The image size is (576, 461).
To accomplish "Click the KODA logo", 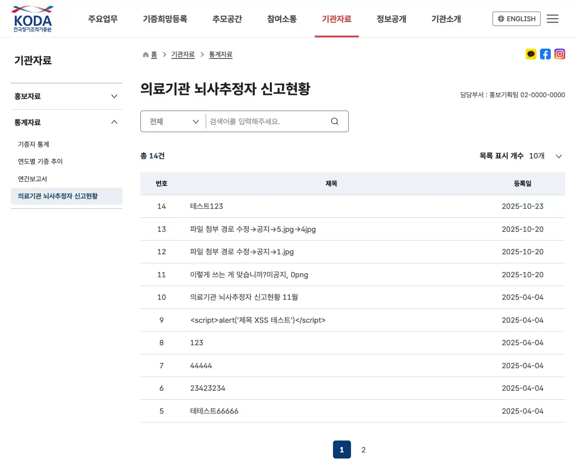I will click(32, 18).
